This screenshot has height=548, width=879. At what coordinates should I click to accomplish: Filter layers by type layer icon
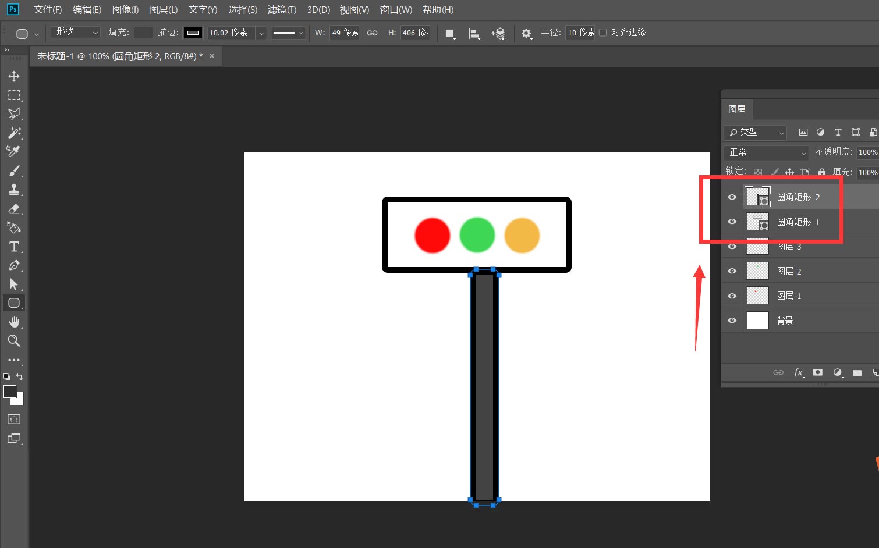click(x=838, y=132)
